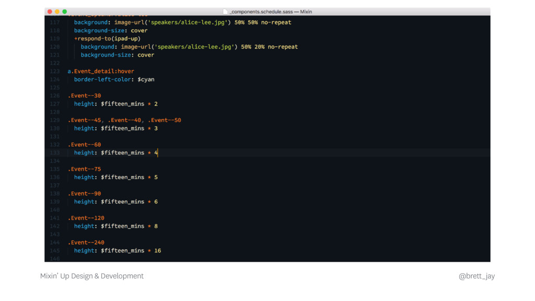Viewport: 535px width, 301px height.
Task: Click 'background-size: cover' on line 118
Action: coord(111,31)
